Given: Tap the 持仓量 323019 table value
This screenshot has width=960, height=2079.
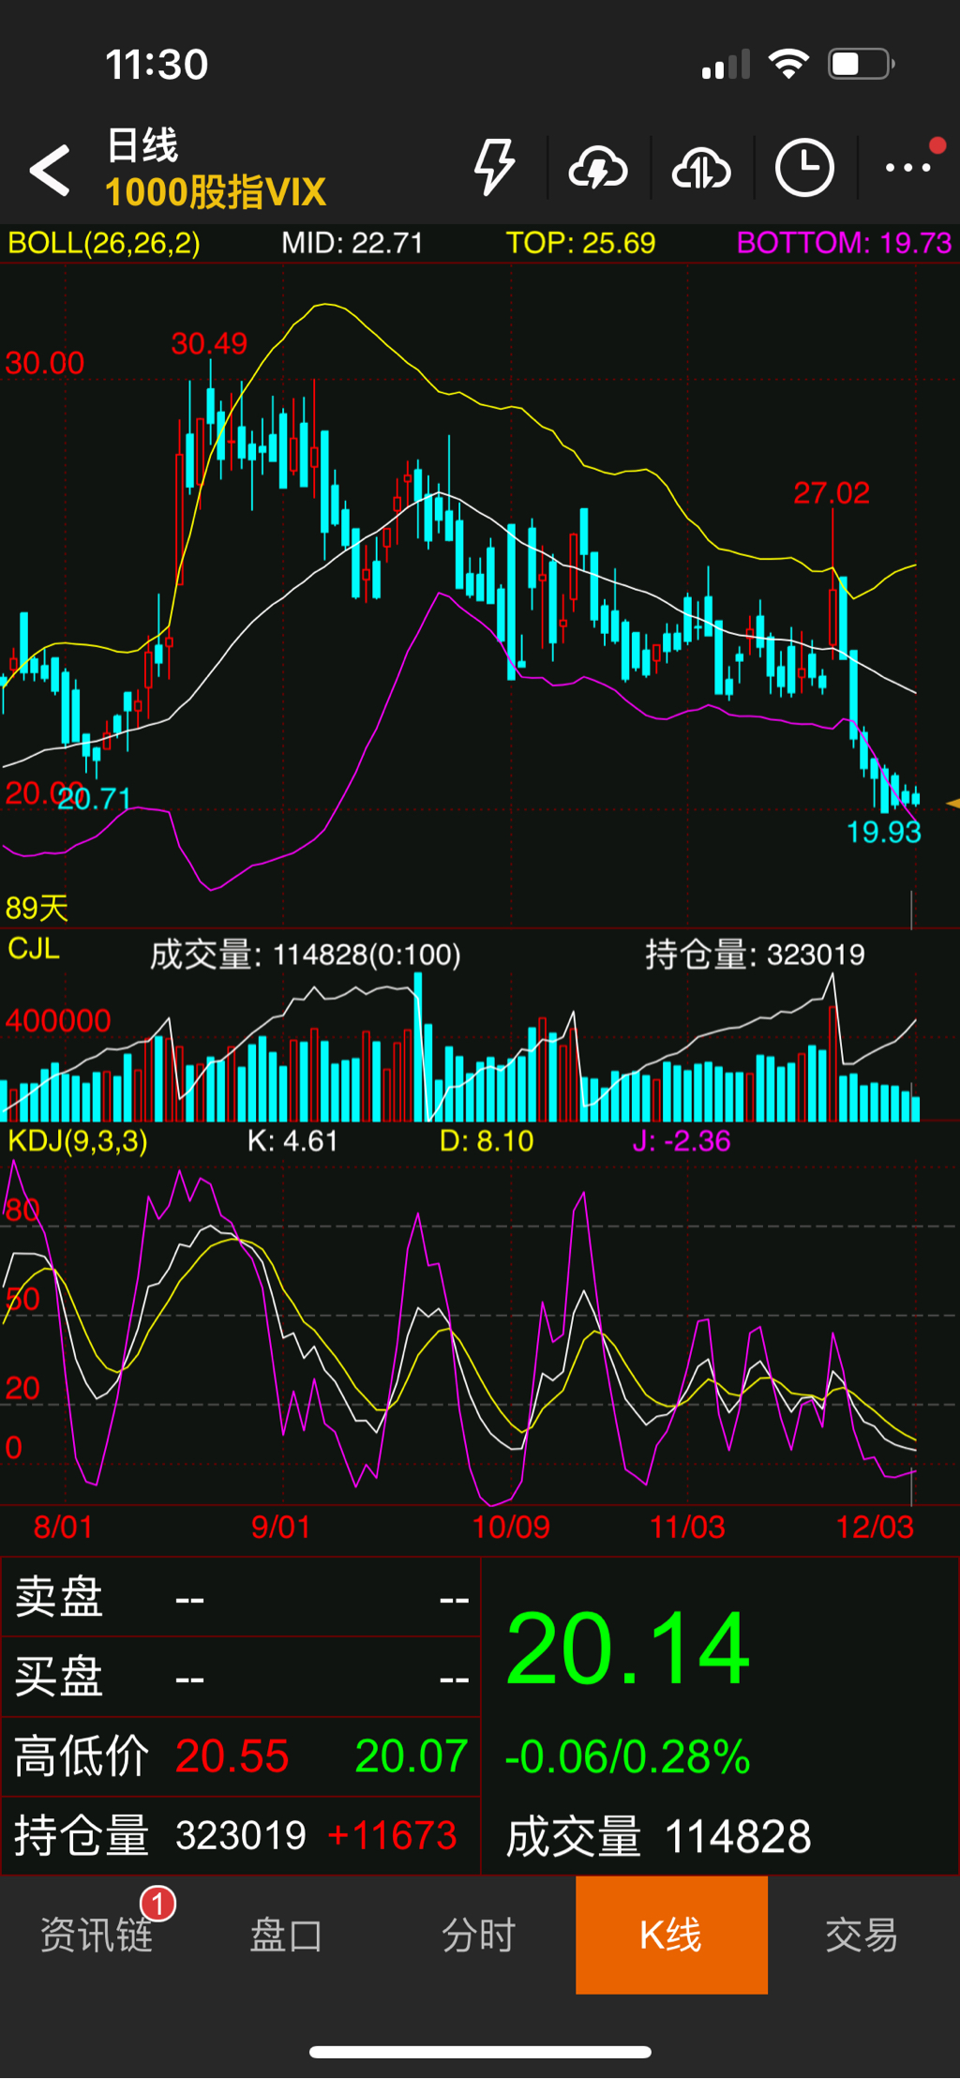Looking at the screenshot, I should pyautogui.click(x=241, y=1836).
